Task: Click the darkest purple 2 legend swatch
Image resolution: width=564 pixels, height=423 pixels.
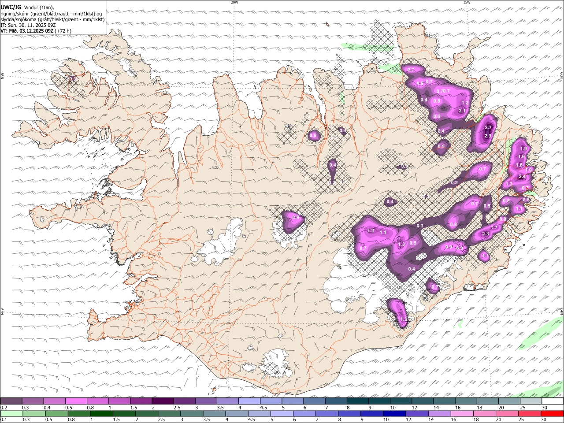Action: pyautogui.click(x=163, y=401)
